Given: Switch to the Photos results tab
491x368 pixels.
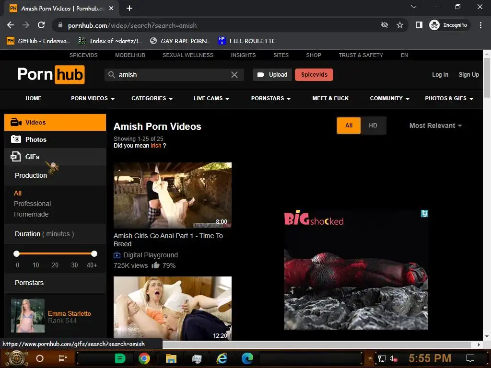Looking at the screenshot, I should (55, 139).
